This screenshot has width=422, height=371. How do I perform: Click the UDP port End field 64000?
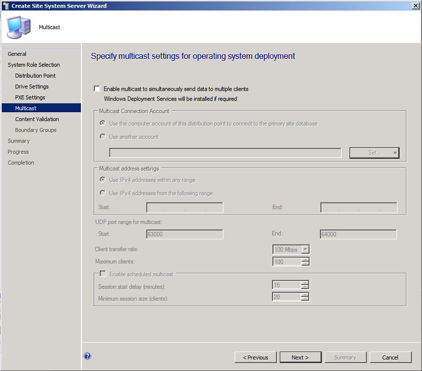point(358,234)
